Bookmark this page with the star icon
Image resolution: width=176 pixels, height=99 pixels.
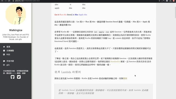click(x=159, y=1)
